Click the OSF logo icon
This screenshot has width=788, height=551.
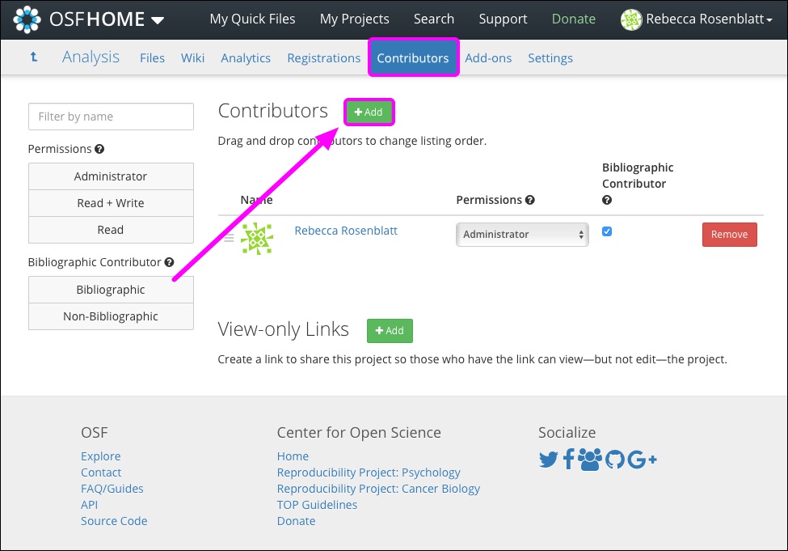27,19
